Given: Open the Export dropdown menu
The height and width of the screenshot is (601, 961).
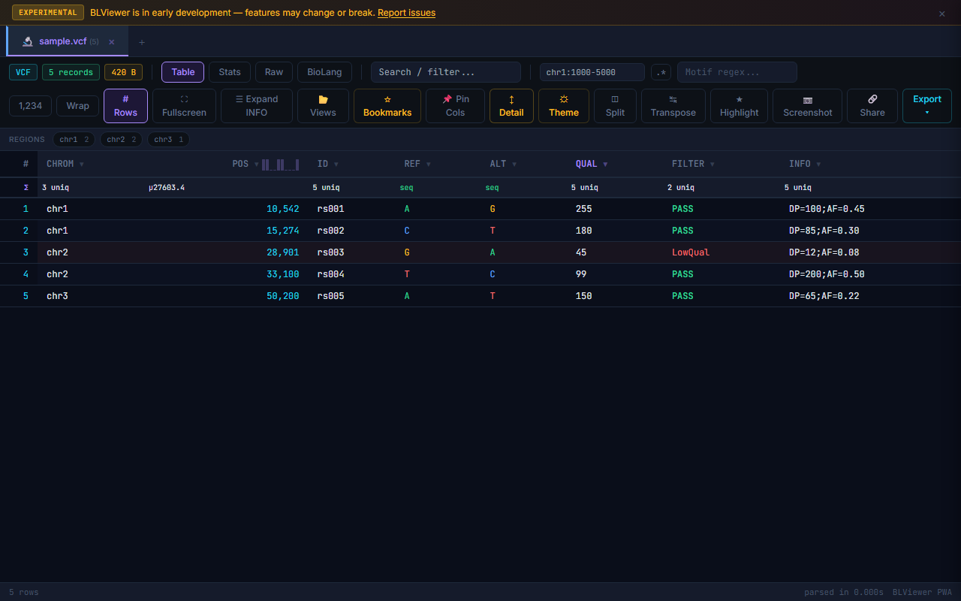Looking at the screenshot, I should tap(926, 105).
